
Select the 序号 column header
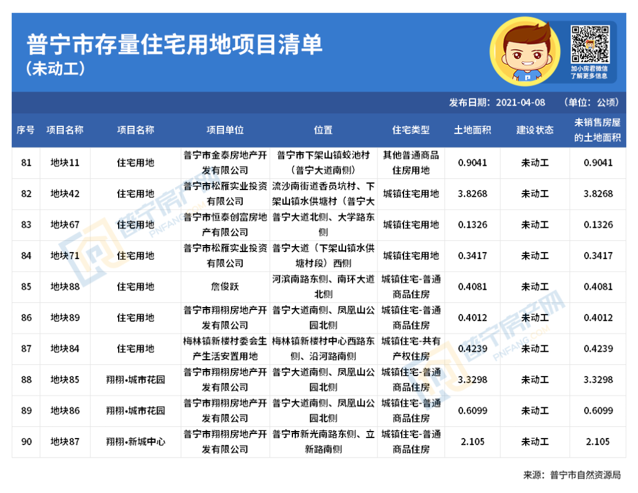[x=25, y=129]
